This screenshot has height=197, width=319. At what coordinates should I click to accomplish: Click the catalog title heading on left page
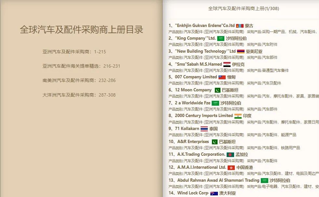coord(81,30)
